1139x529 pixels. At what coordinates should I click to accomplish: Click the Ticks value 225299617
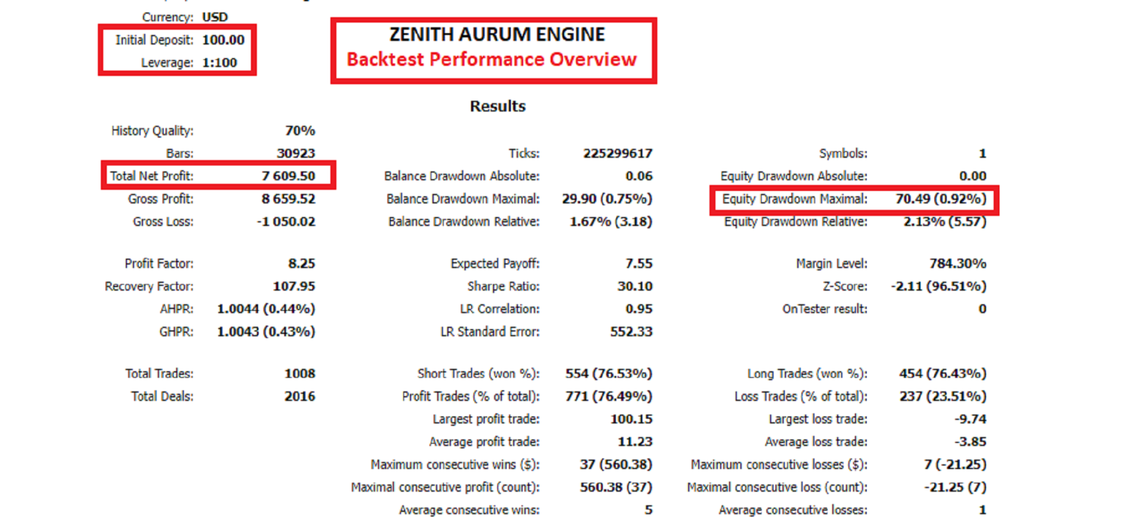point(618,153)
